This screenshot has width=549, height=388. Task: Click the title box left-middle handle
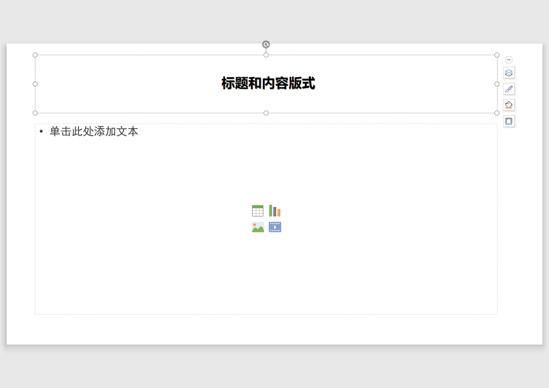click(35, 84)
